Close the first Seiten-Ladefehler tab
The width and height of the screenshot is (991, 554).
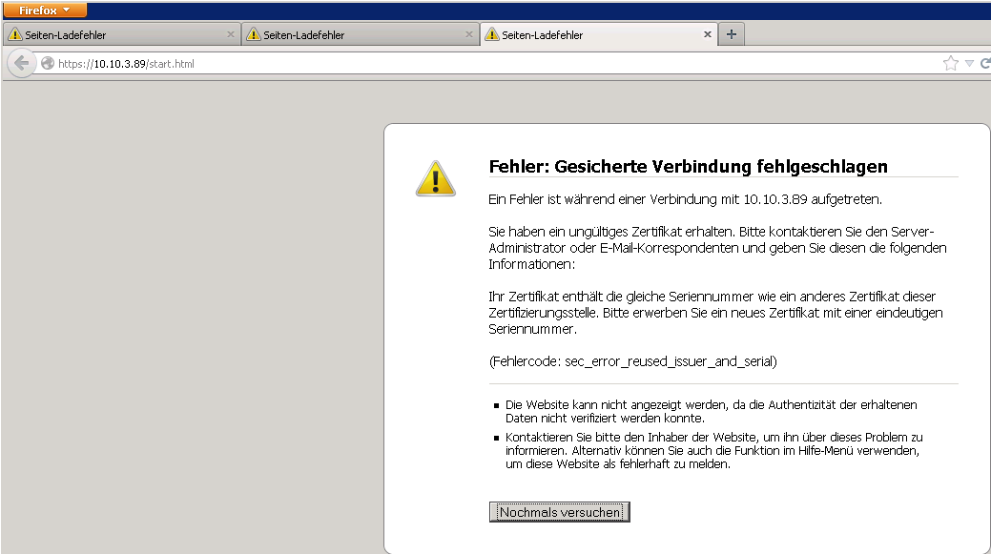[230, 34]
